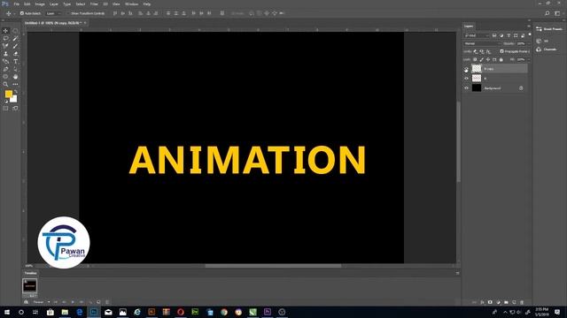
Task: Select the Ellipse shape tool
Action: pos(5,77)
